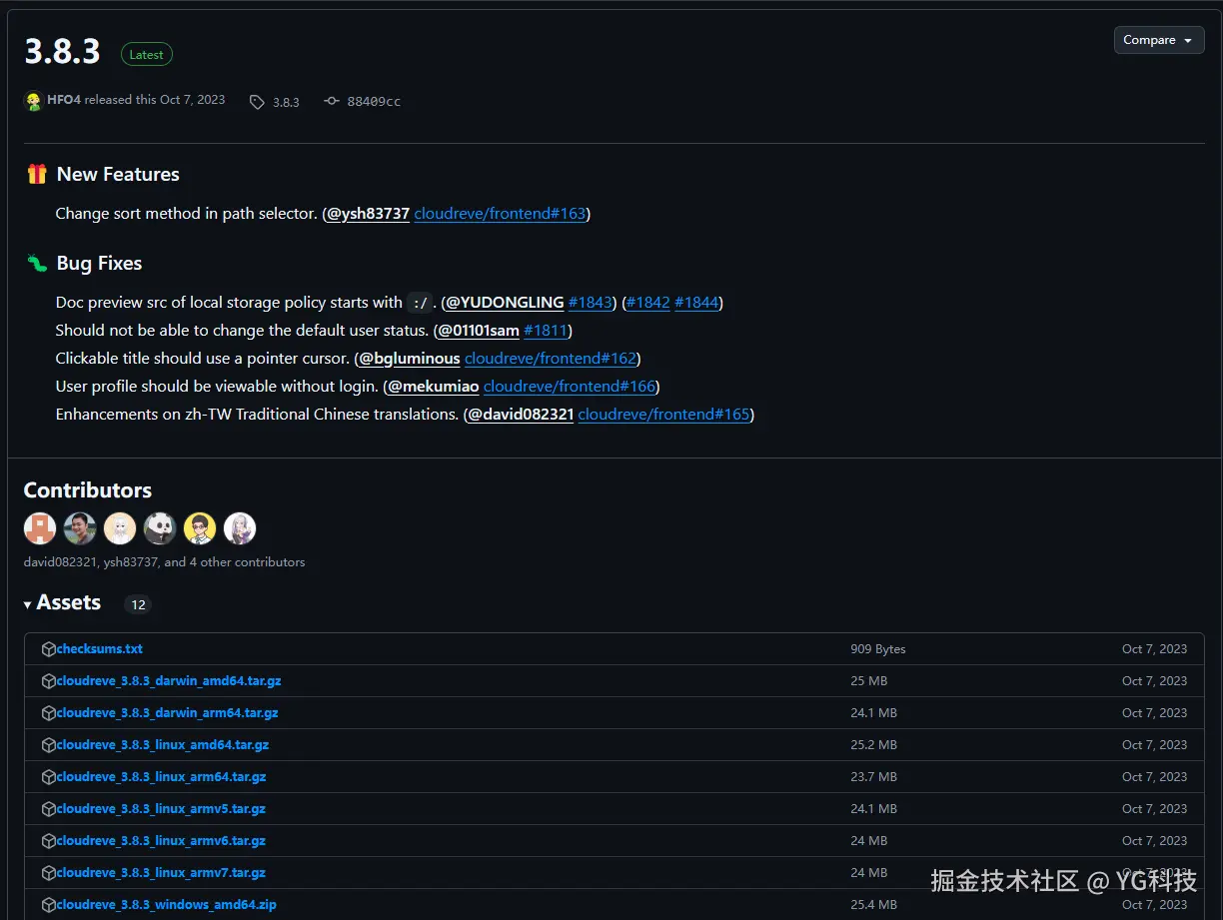Visit @YUDONGLING user mention
The image size is (1223, 920).
[x=505, y=303]
